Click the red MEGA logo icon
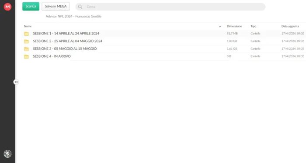The image size is (306, 163). [x=7, y=7]
